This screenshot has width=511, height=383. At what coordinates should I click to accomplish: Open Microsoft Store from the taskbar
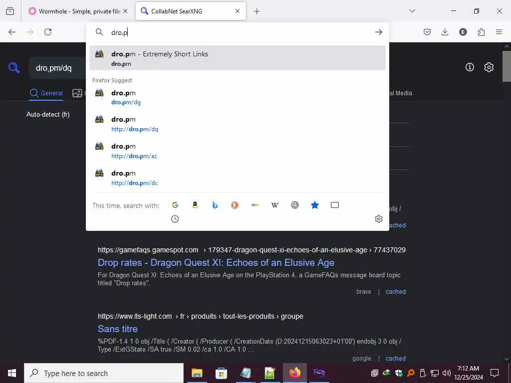(x=221, y=373)
